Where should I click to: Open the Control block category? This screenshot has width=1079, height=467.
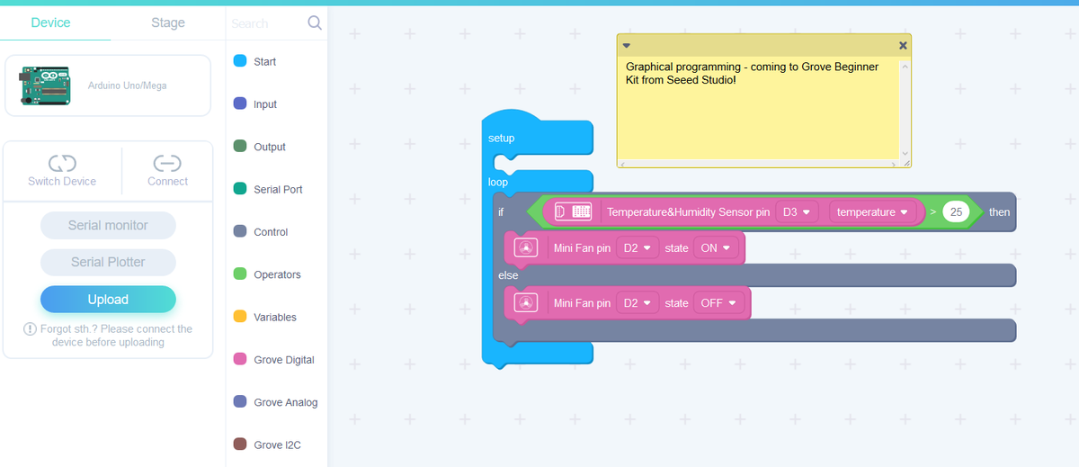[x=271, y=231]
